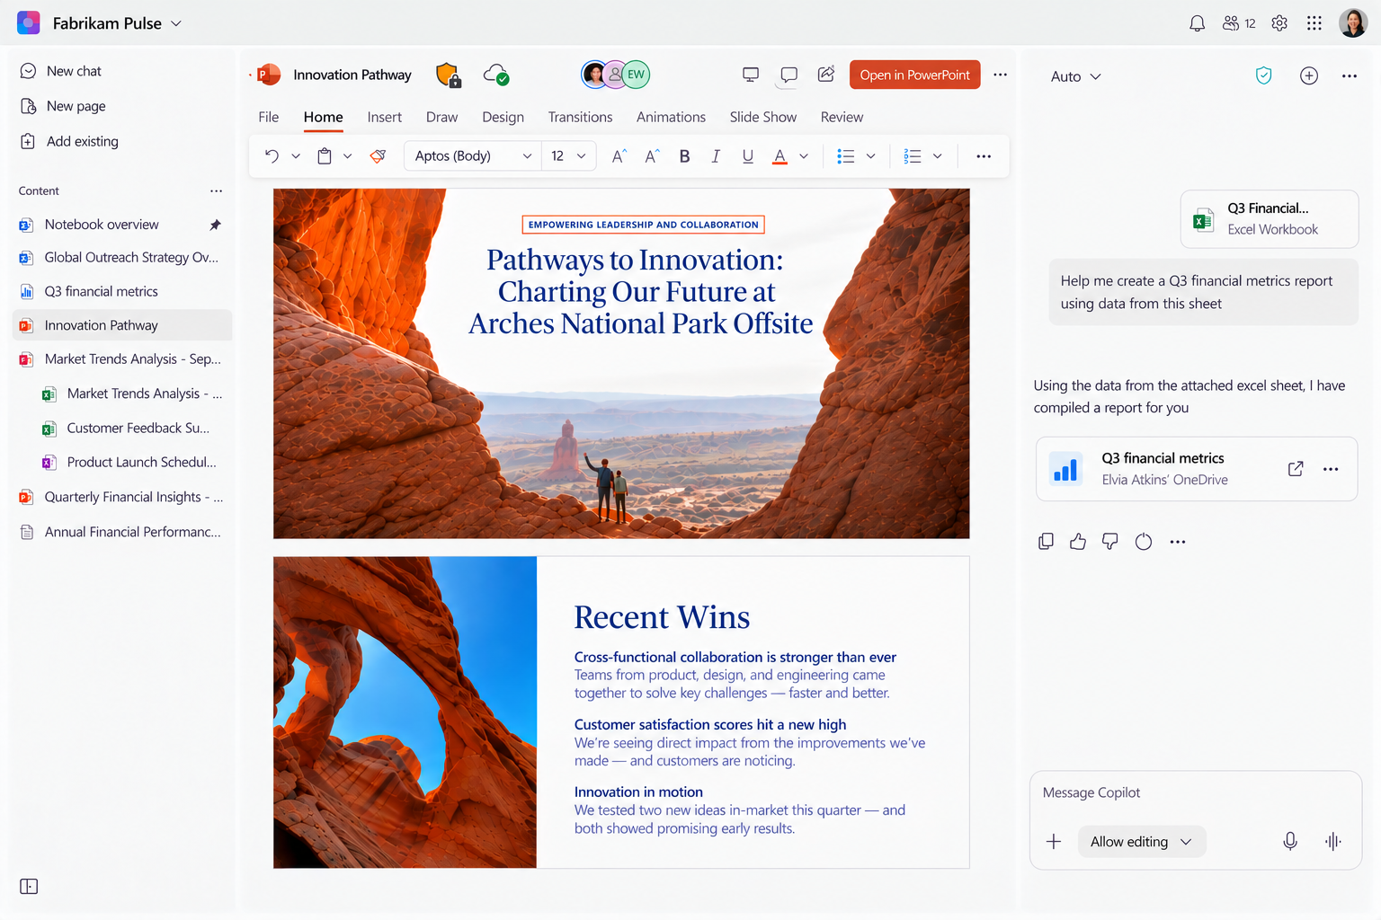
Task: Toggle underline formatting
Action: (748, 156)
